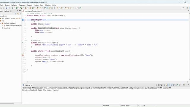Click the Last Edit Location arrow icon

66,8
